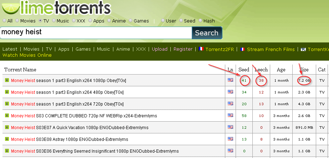The width and height of the screenshot is (329, 158).
Task: Open S03 COMPLETE DUBBED 720p NF WEBRip torrent
Action: tap(84, 116)
